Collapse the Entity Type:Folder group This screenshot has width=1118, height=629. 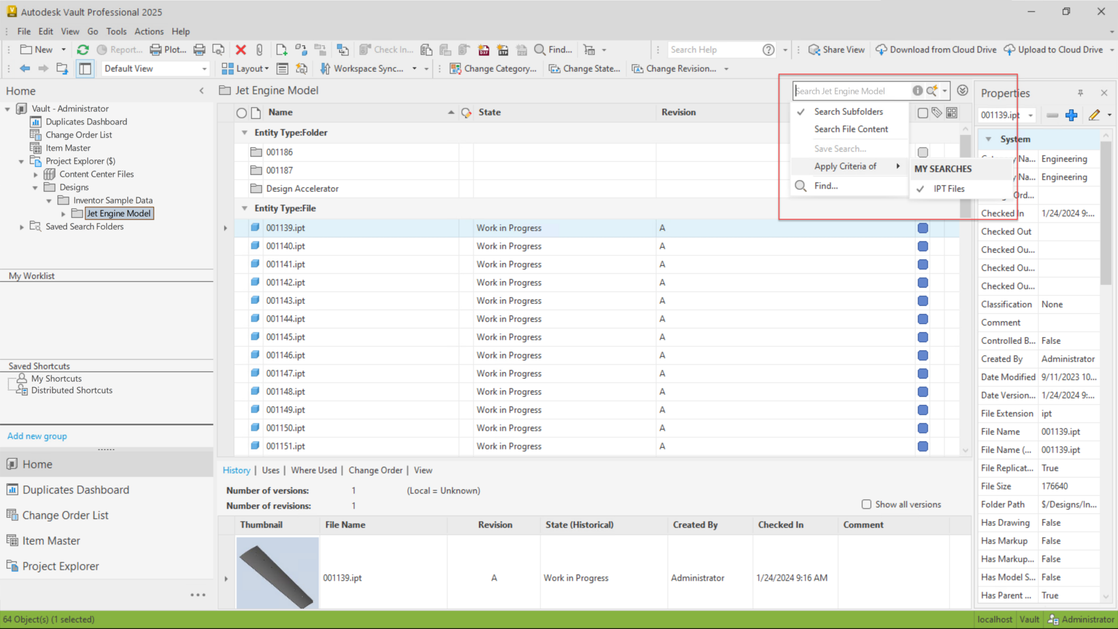tap(245, 133)
